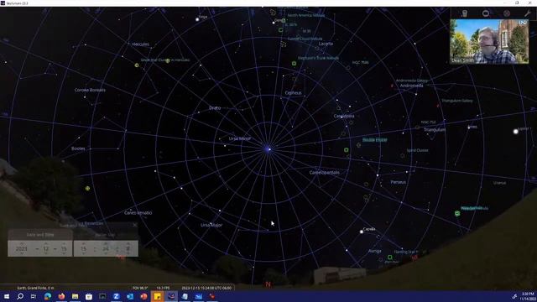Open Windows taskbar search
Screen dimensions: 537x302
tap(20, 296)
